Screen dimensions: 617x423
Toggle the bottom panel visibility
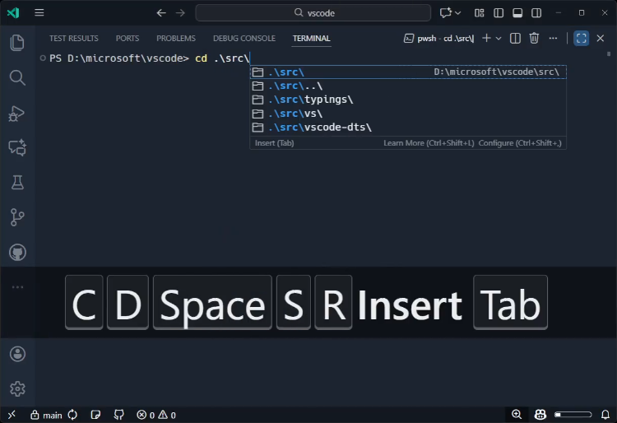[x=517, y=13]
